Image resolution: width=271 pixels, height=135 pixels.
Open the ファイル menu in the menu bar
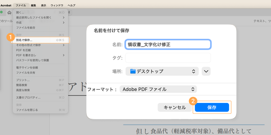coord(21,5)
